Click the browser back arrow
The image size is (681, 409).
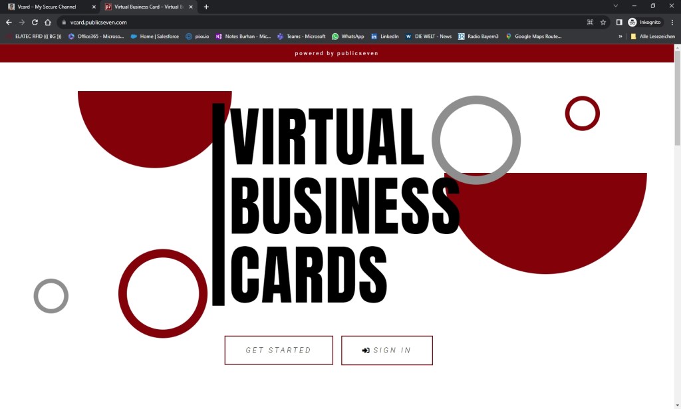tap(9, 22)
